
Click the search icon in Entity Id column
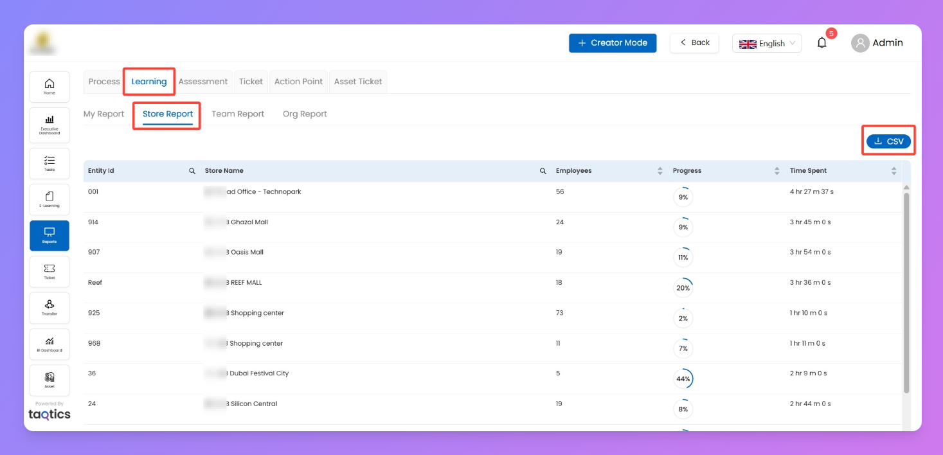pyautogui.click(x=192, y=171)
